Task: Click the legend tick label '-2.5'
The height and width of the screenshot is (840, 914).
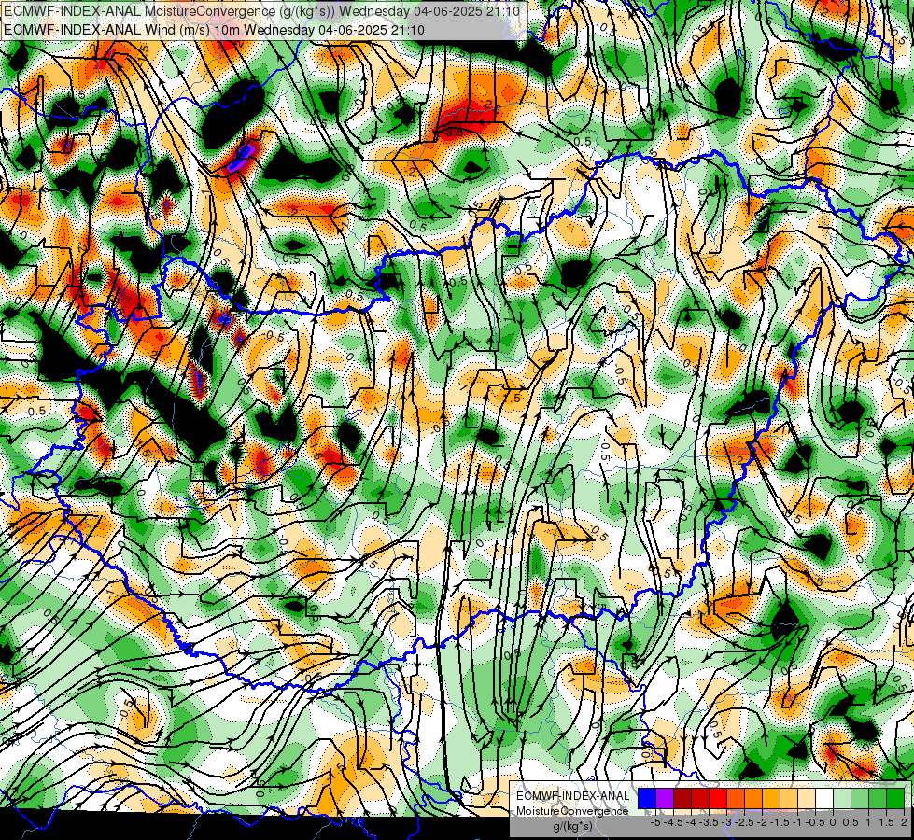Action: [x=744, y=822]
